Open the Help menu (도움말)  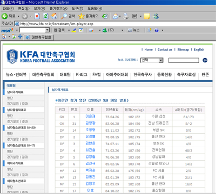(x=94, y=9)
